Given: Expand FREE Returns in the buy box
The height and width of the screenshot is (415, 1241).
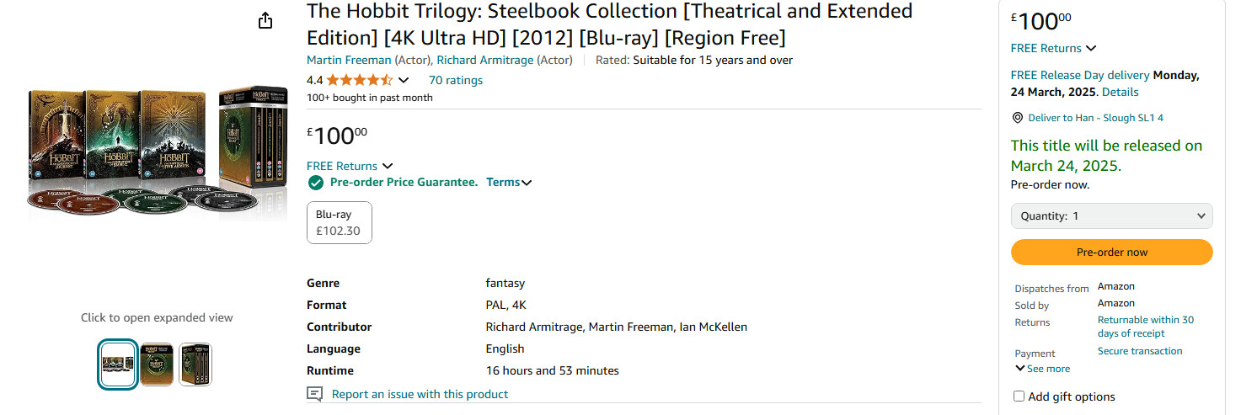Looking at the screenshot, I should pyautogui.click(x=1053, y=48).
